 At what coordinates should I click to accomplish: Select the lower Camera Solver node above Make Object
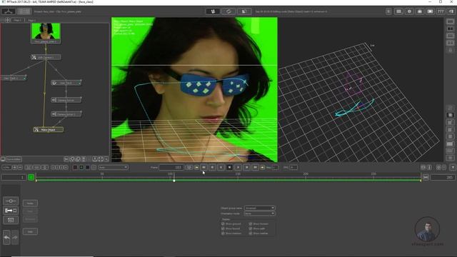coord(66,114)
